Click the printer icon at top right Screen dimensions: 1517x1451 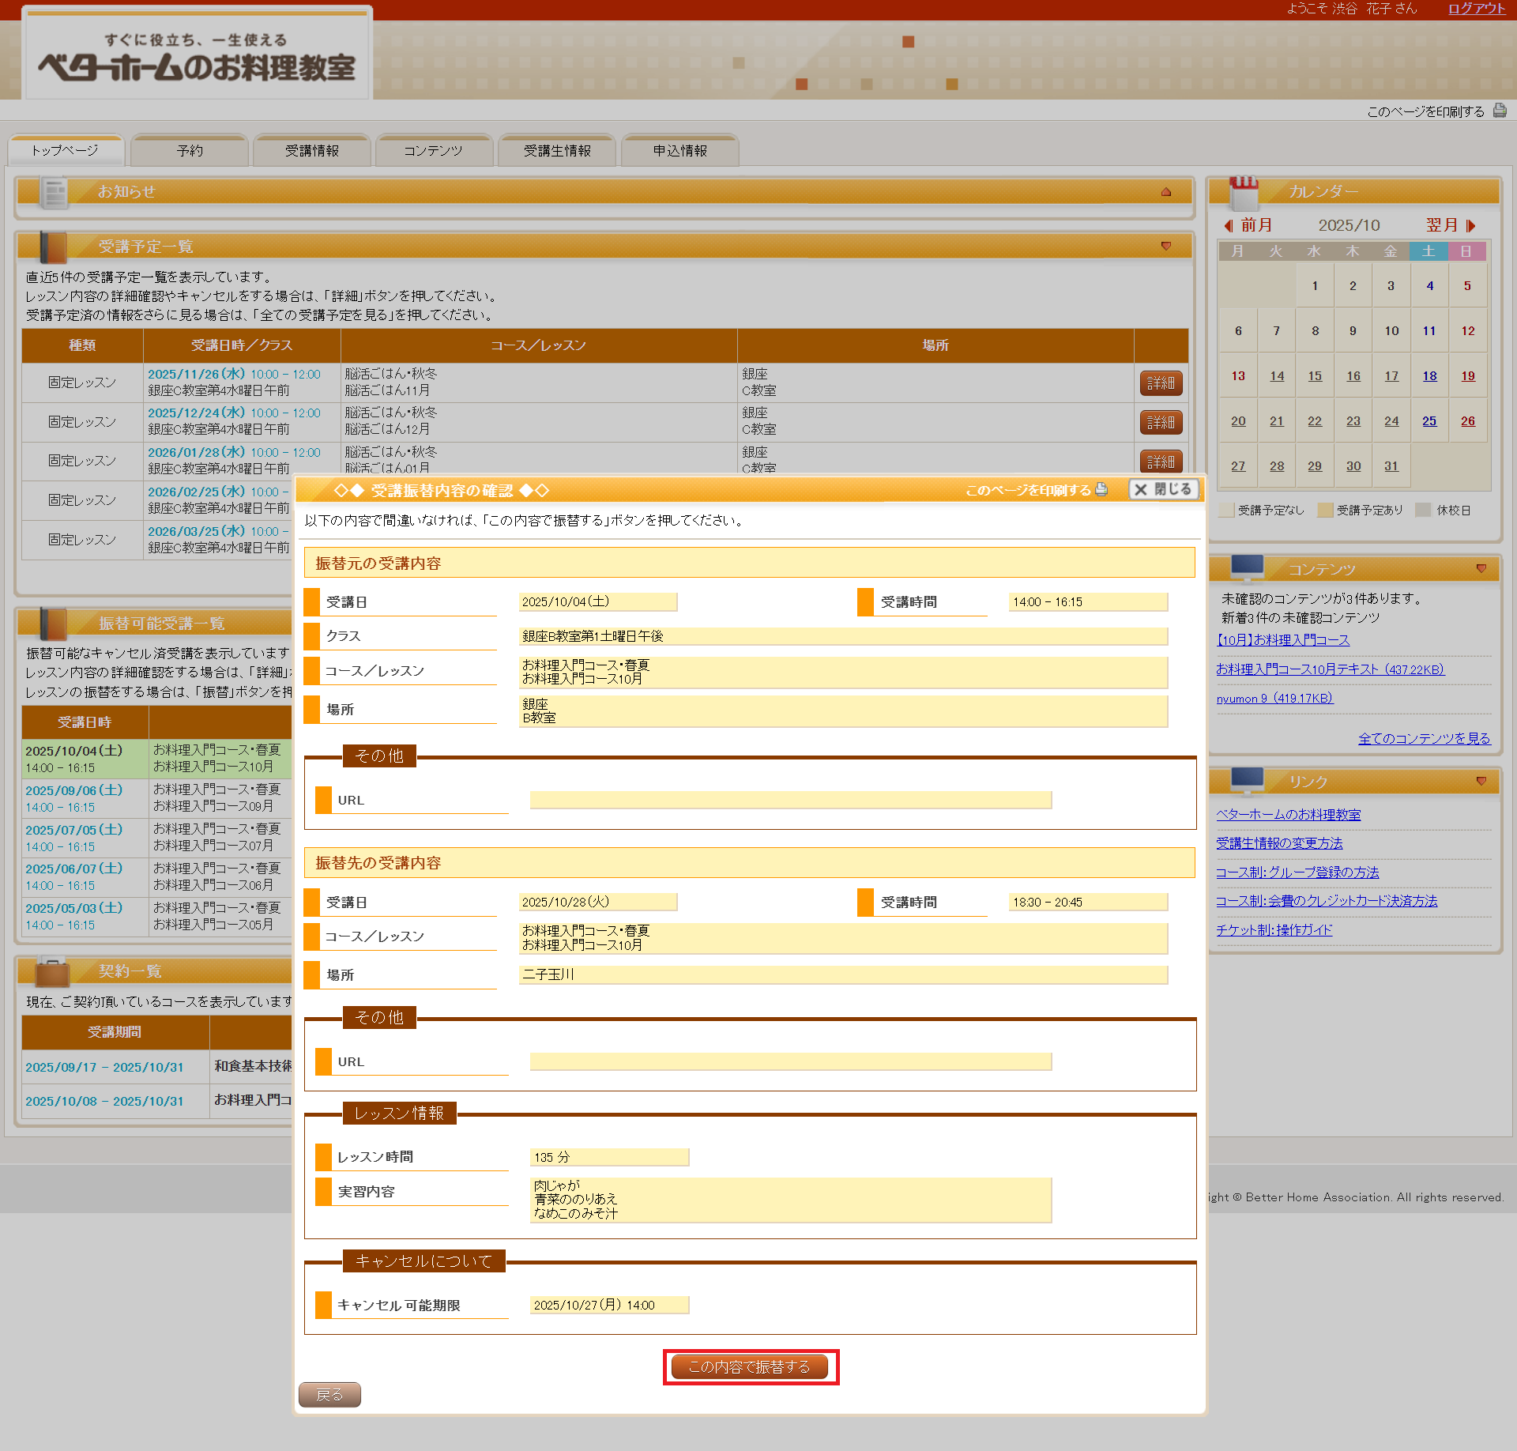pos(1499,111)
